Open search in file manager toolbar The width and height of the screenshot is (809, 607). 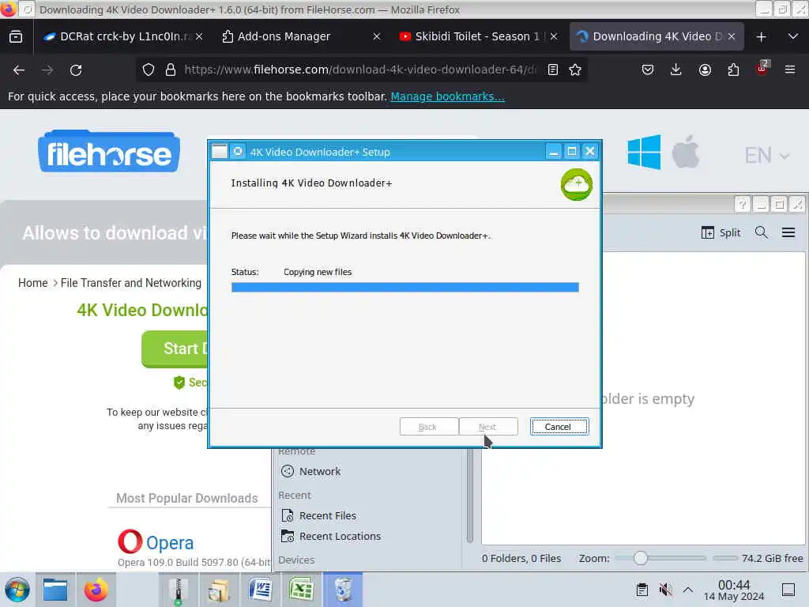[761, 233]
